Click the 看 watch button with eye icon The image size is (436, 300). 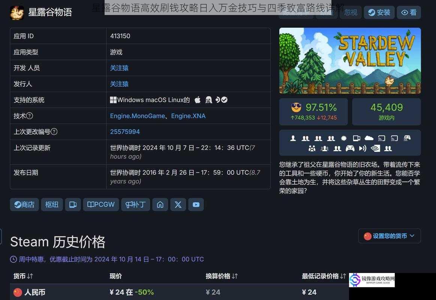click(x=409, y=12)
